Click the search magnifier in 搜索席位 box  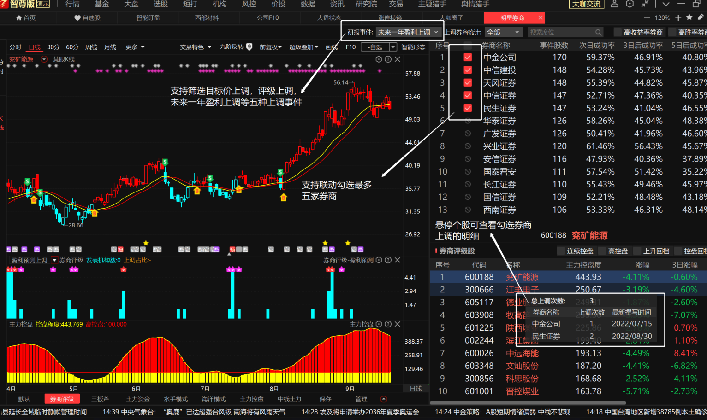coord(598,32)
